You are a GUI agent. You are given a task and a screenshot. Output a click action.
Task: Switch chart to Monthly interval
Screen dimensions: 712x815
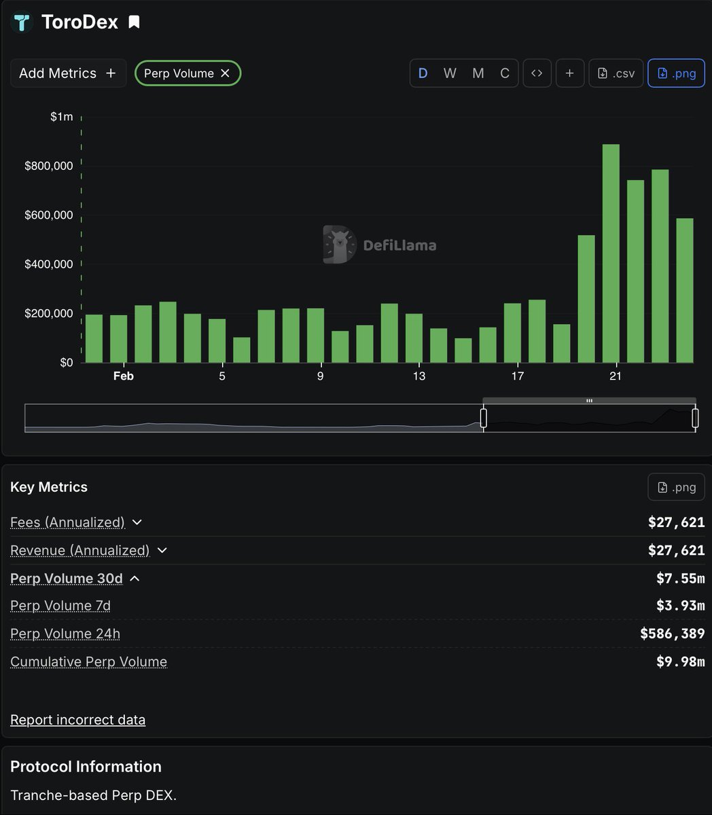pyautogui.click(x=478, y=73)
